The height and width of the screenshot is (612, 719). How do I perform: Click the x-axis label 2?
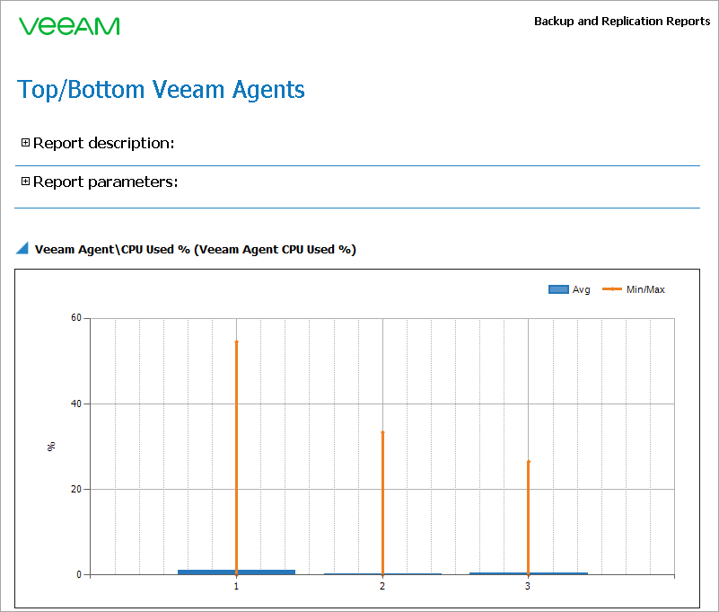[382, 586]
